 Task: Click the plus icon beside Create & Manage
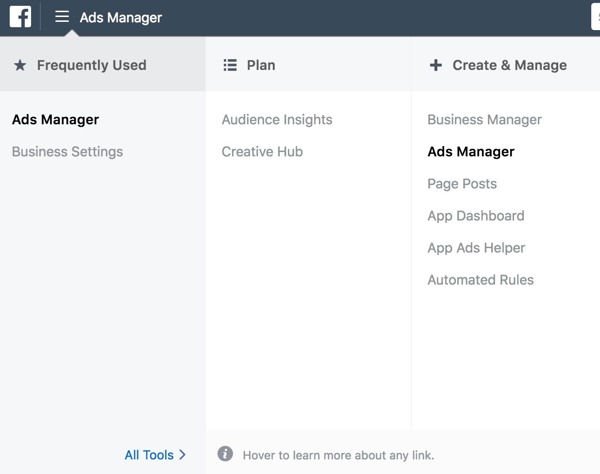[436, 65]
